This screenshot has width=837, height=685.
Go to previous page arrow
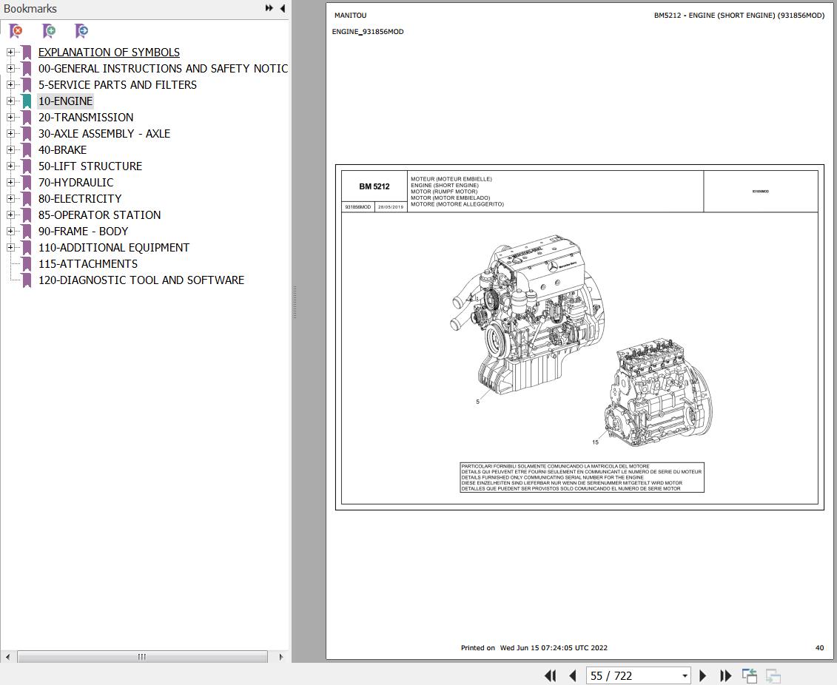point(573,676)
